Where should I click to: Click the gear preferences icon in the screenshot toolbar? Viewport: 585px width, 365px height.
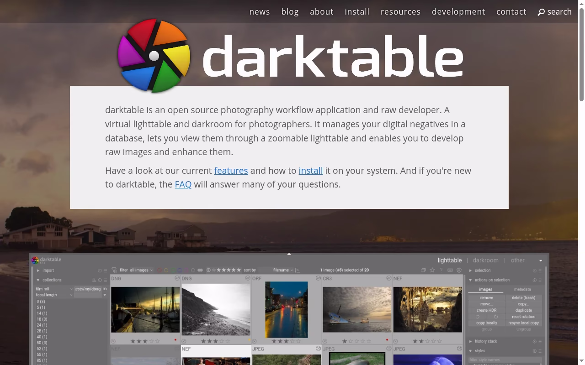(459, 270)
